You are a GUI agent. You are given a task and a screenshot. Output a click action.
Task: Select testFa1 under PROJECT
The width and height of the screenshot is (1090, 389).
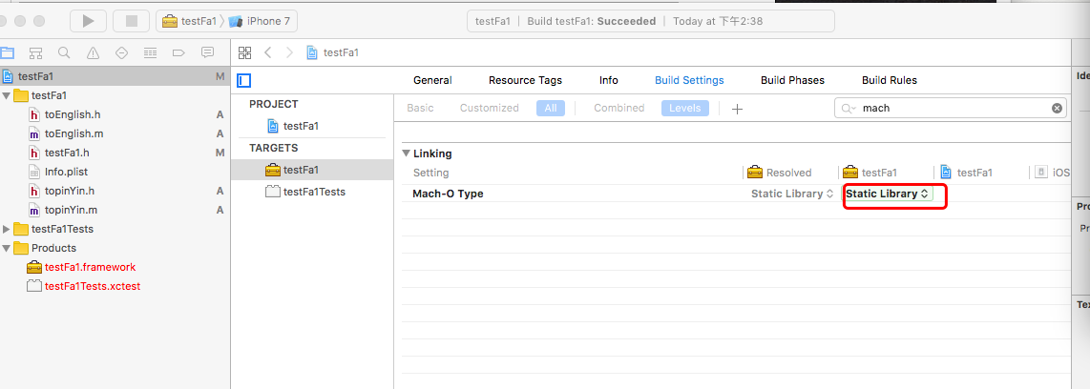[301, 127]
